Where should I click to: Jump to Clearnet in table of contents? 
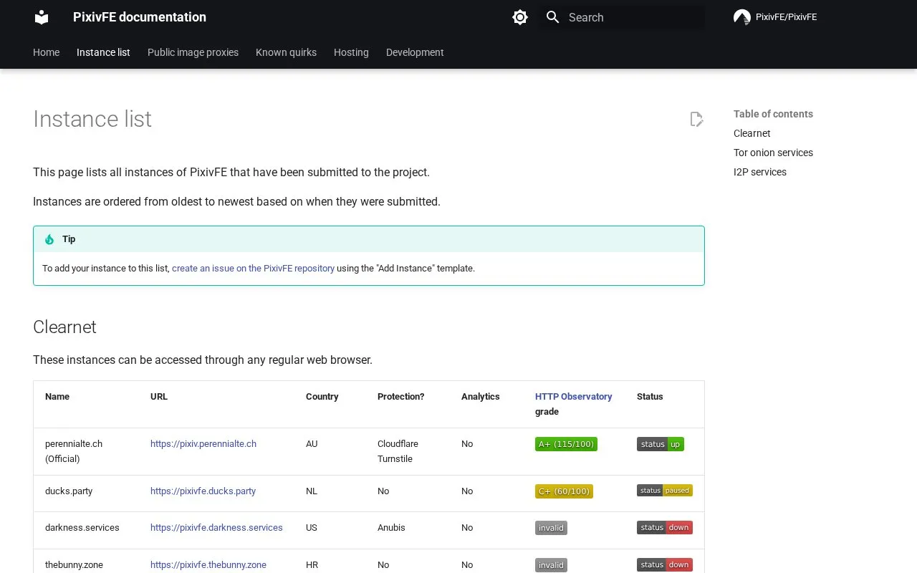(752, 133)
